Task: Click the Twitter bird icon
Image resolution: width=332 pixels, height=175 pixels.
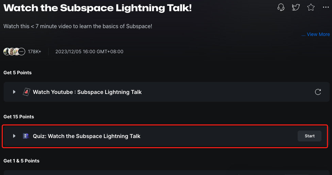Action: [x=296, y=7]
